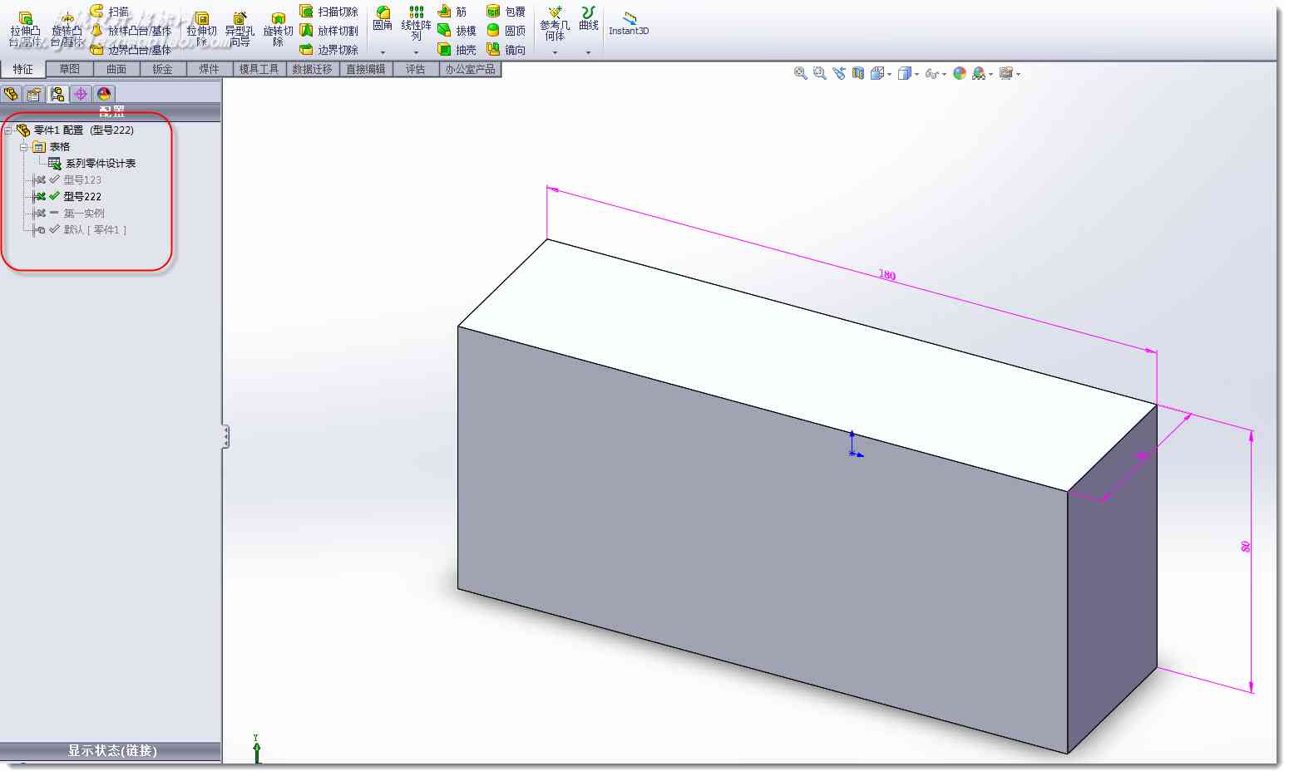Click the 包覆 wrap tool

click(506, 11)
